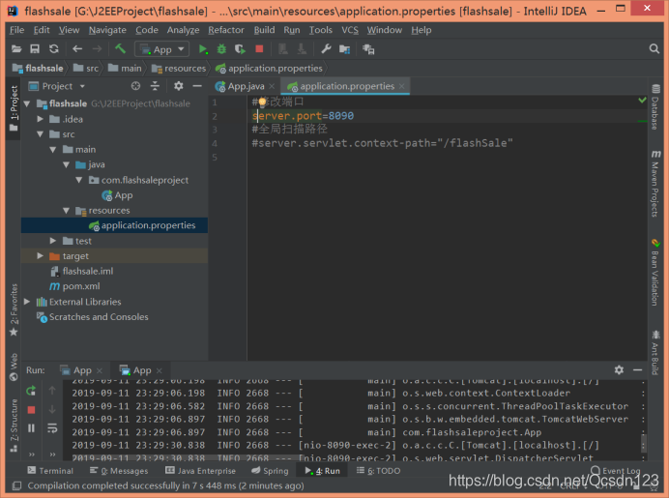Collapse the com.flashsaleproject package

pos(79,180)
